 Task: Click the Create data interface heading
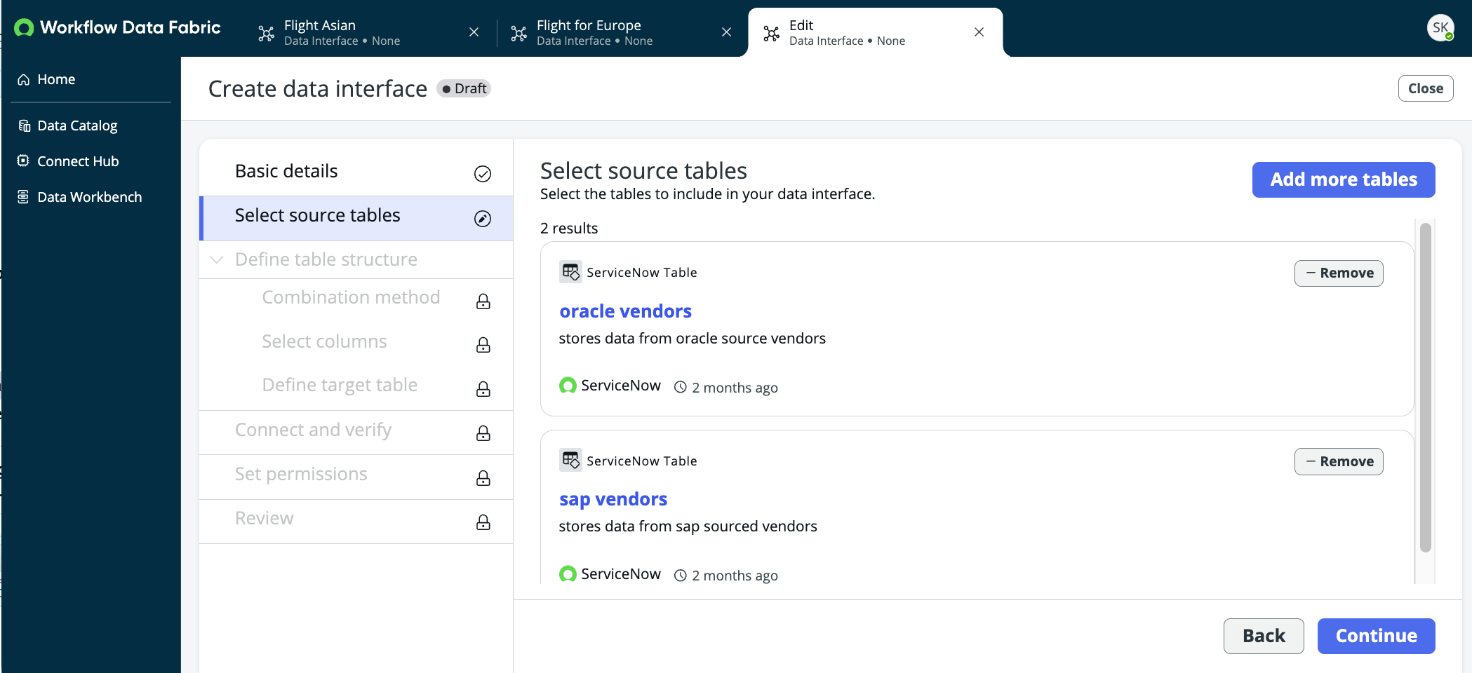click(318, 89)
